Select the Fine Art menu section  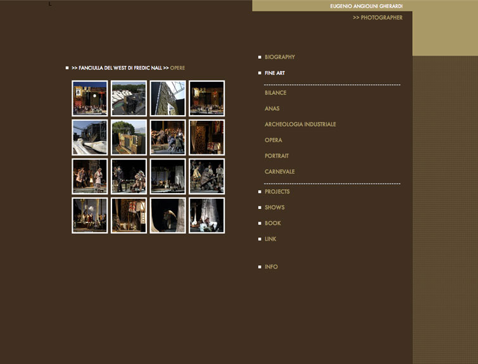[275, 73]
